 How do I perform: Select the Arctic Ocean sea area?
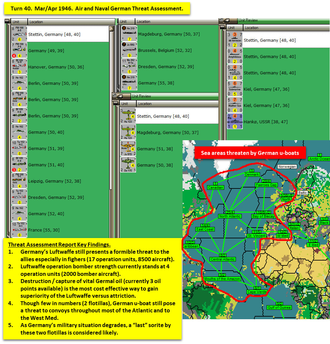click(319, 158)
